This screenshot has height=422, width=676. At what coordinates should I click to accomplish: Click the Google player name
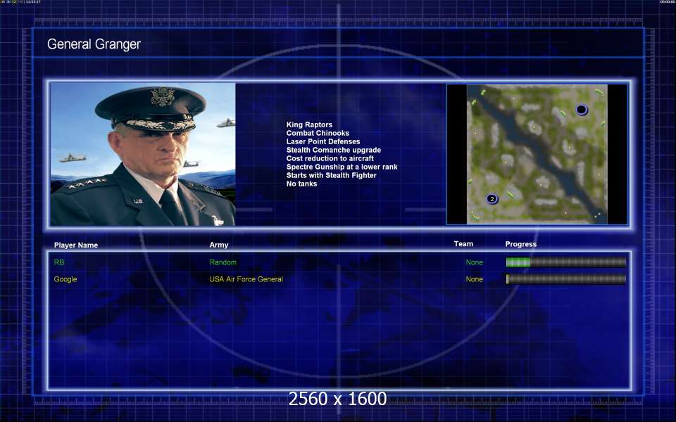[x=65, y=279]
